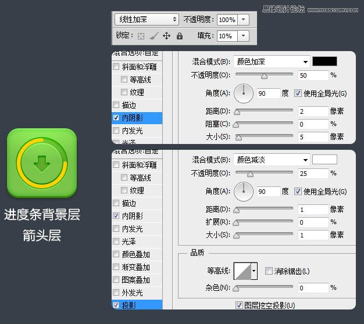
Task: Toggle 使用全局光 in the 颜色减淡 panel
Action: click(298, 191)
